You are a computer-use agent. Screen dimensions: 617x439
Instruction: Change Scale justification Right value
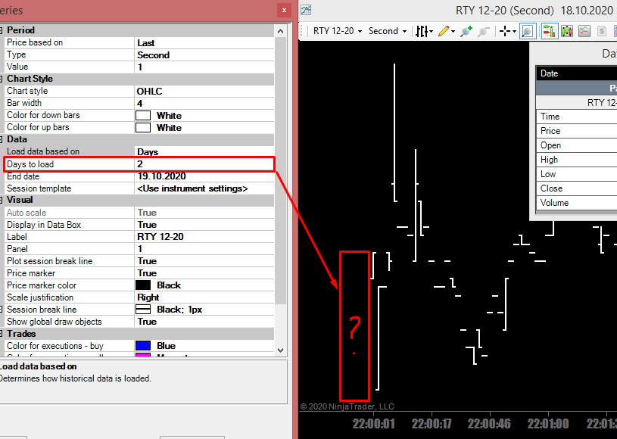204,297
